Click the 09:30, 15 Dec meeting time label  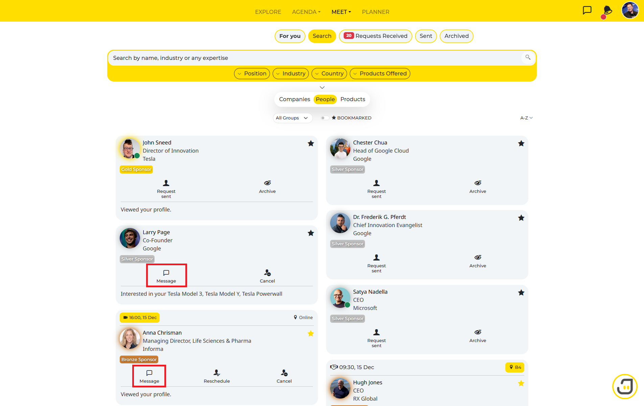point(356,367)
